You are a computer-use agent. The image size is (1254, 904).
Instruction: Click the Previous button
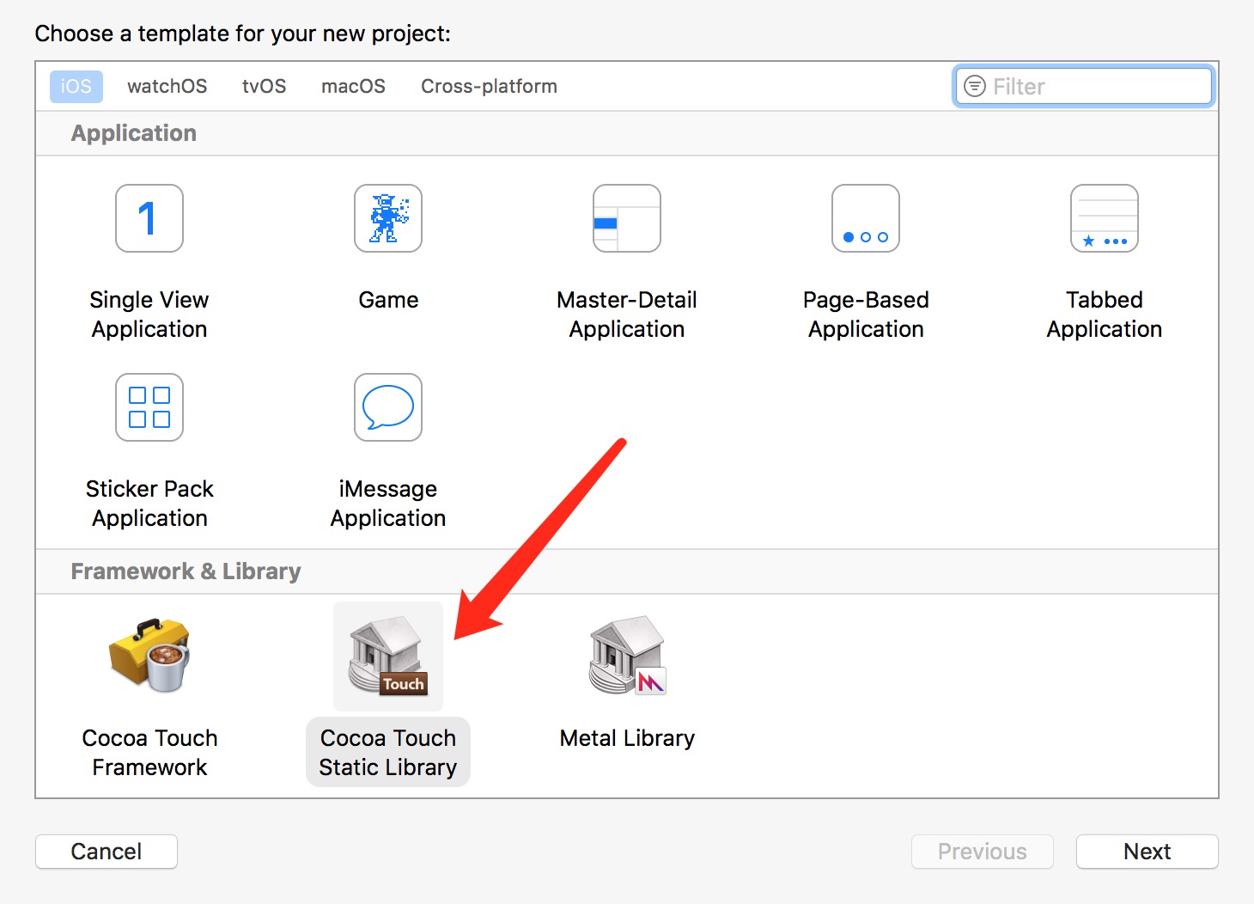point(983,852)
